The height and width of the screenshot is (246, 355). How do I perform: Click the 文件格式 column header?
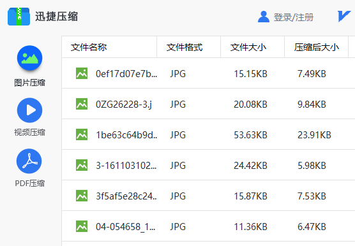188,47
